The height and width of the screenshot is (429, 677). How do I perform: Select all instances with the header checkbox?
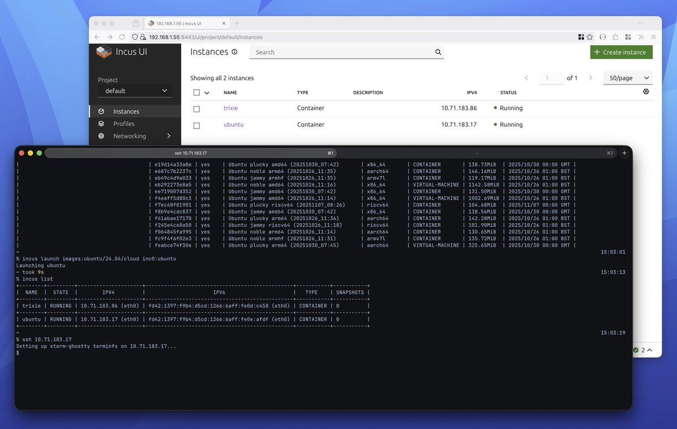coord(196,92)
